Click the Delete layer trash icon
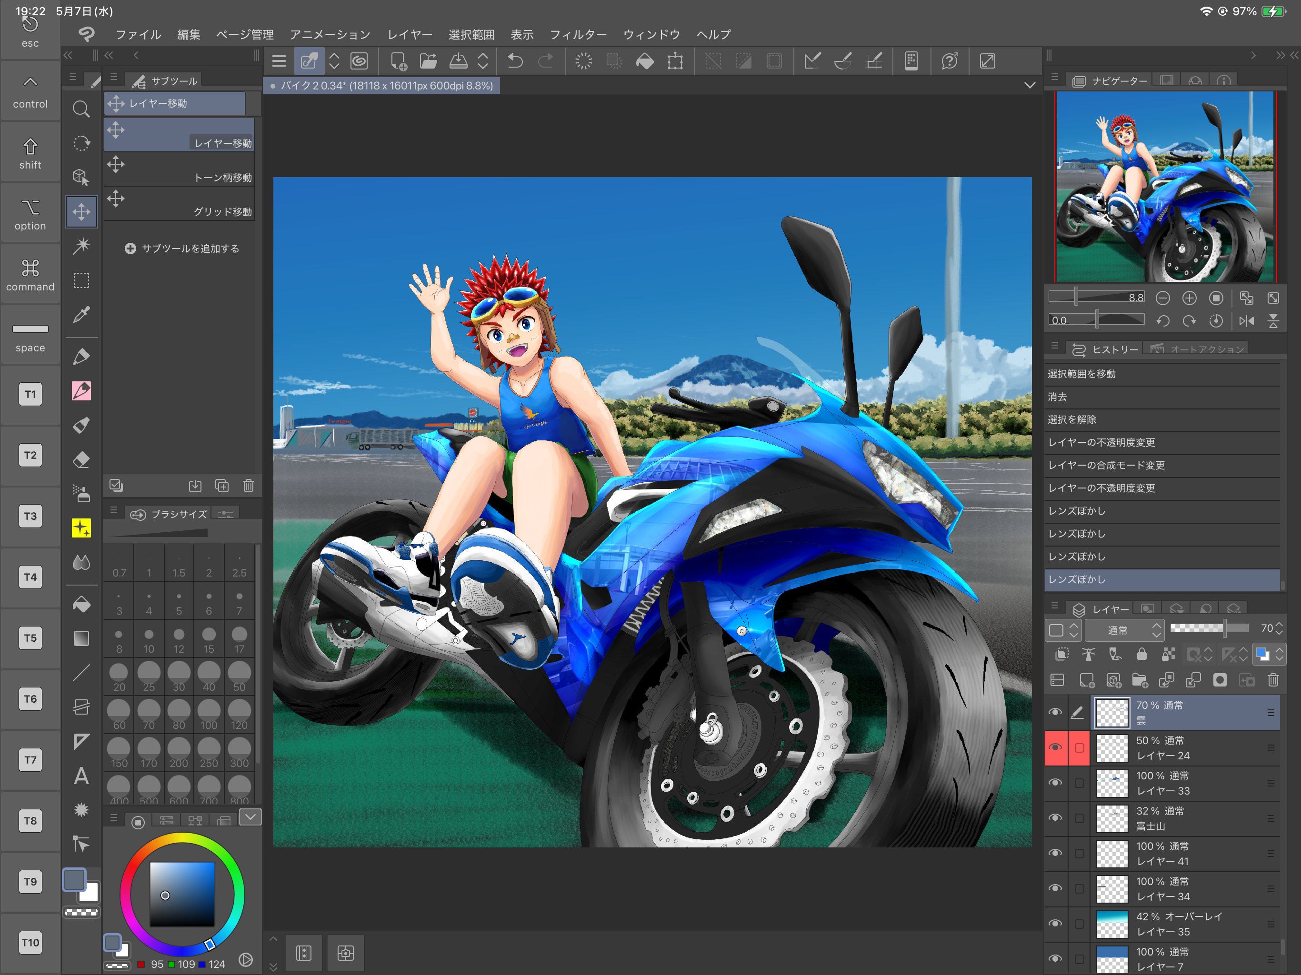The height and width of the screenshot is (975, 1301). tap(1273, 680)
